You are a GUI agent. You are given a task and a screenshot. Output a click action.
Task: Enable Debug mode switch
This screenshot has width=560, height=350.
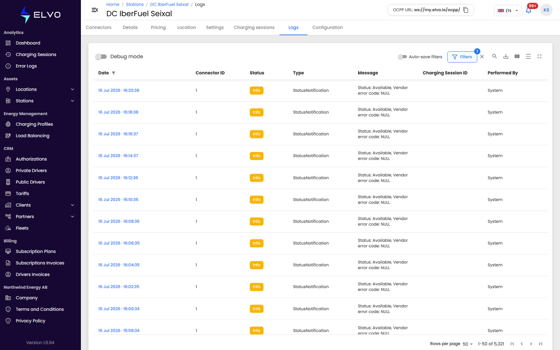point(101,57)
